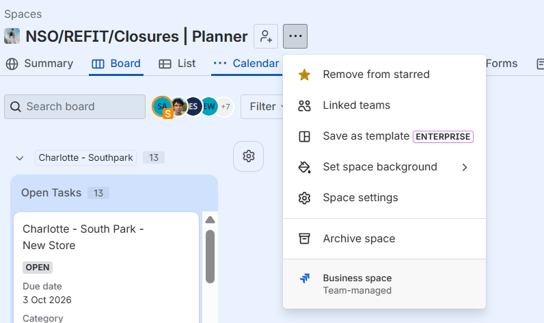The width and height of the screenshot is (544, 323).
Task: Select the photo avatar assignee filter
Action: point(178,106)
